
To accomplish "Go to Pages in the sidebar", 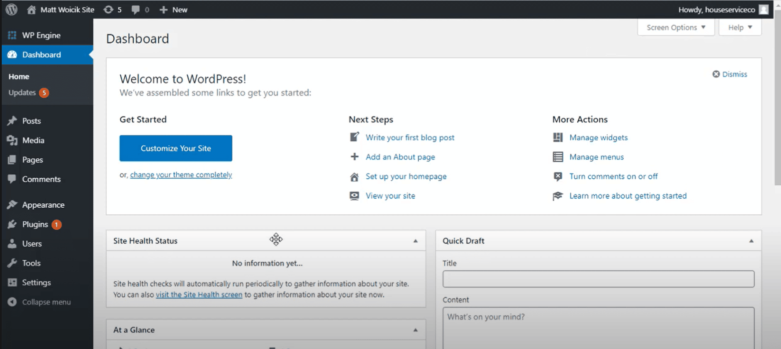I will pyautogui.click(x=32, y=159).
